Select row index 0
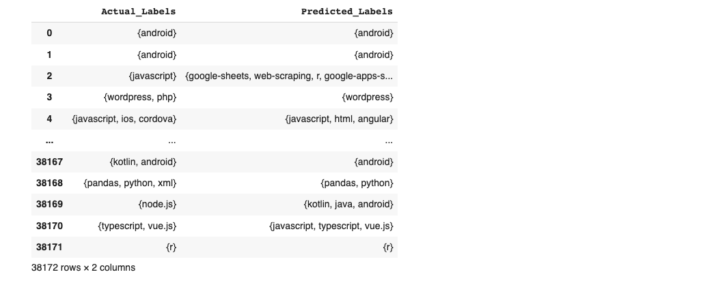 click(x=49, y=33)
